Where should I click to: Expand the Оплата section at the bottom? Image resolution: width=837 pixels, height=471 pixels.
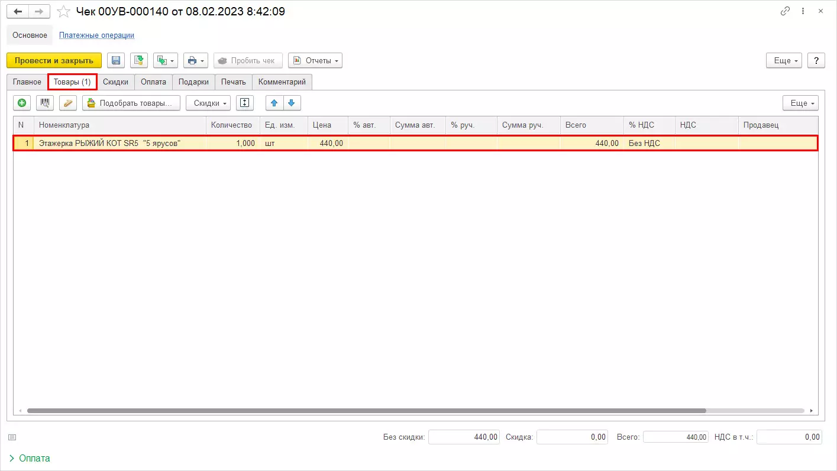pos(30,458)
